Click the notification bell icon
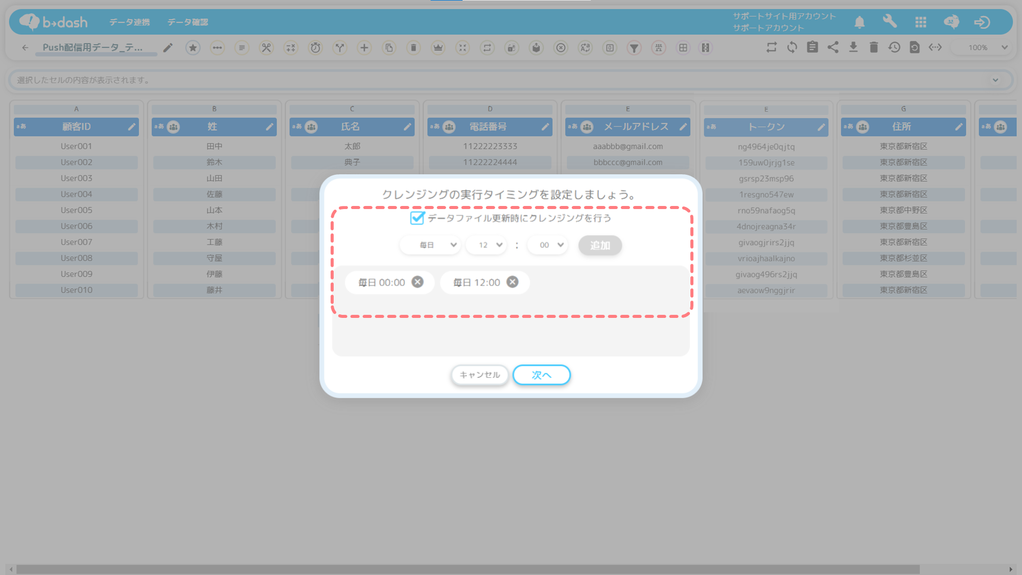 coord(860,22)
